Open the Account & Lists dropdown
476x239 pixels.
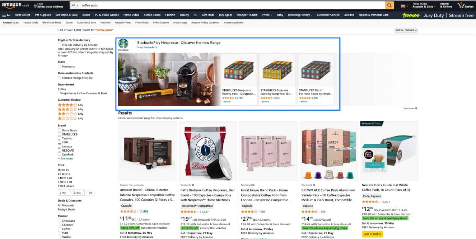[x=424, y=6]
